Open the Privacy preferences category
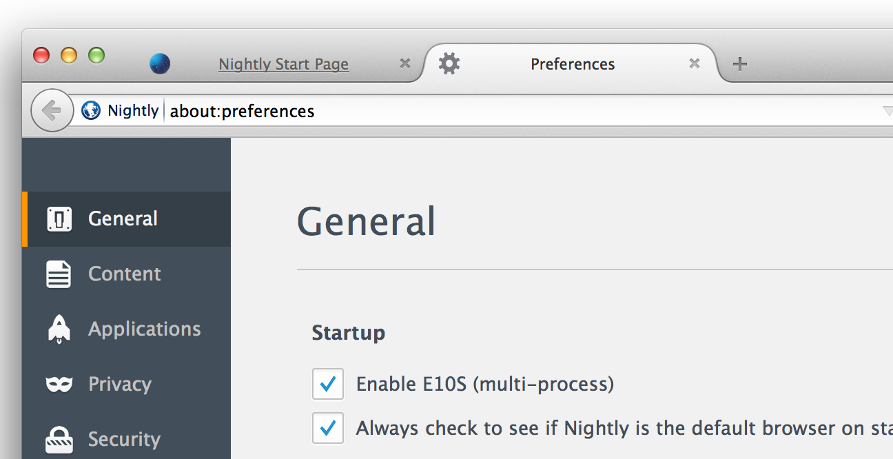893x459 pixels. 127,385
